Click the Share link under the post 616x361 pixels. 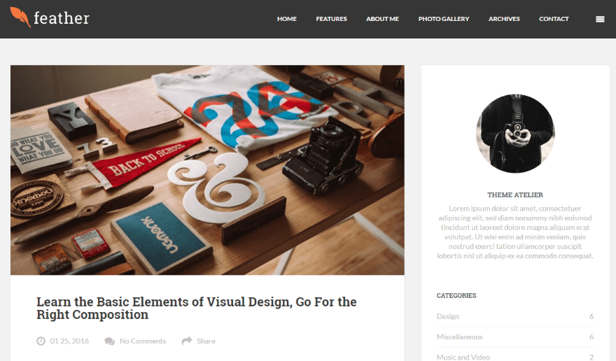pyautogui.click(x=206, y=341)
